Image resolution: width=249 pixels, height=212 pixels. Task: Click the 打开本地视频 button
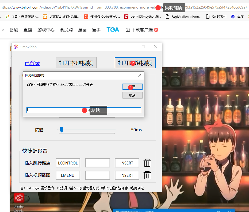coord(76,62)
